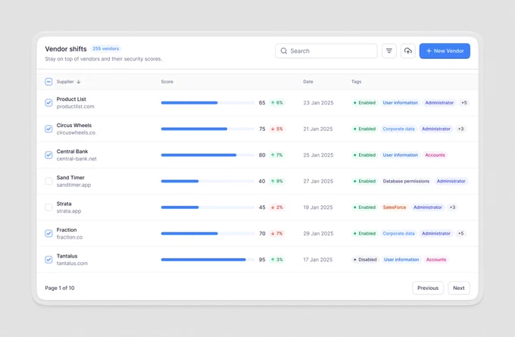
Task: Click User information tag on Product List
Action: [x=400, y=103]
